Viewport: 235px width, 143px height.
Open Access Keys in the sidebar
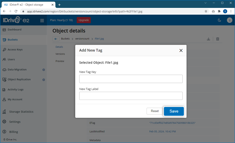coord(15,50)
